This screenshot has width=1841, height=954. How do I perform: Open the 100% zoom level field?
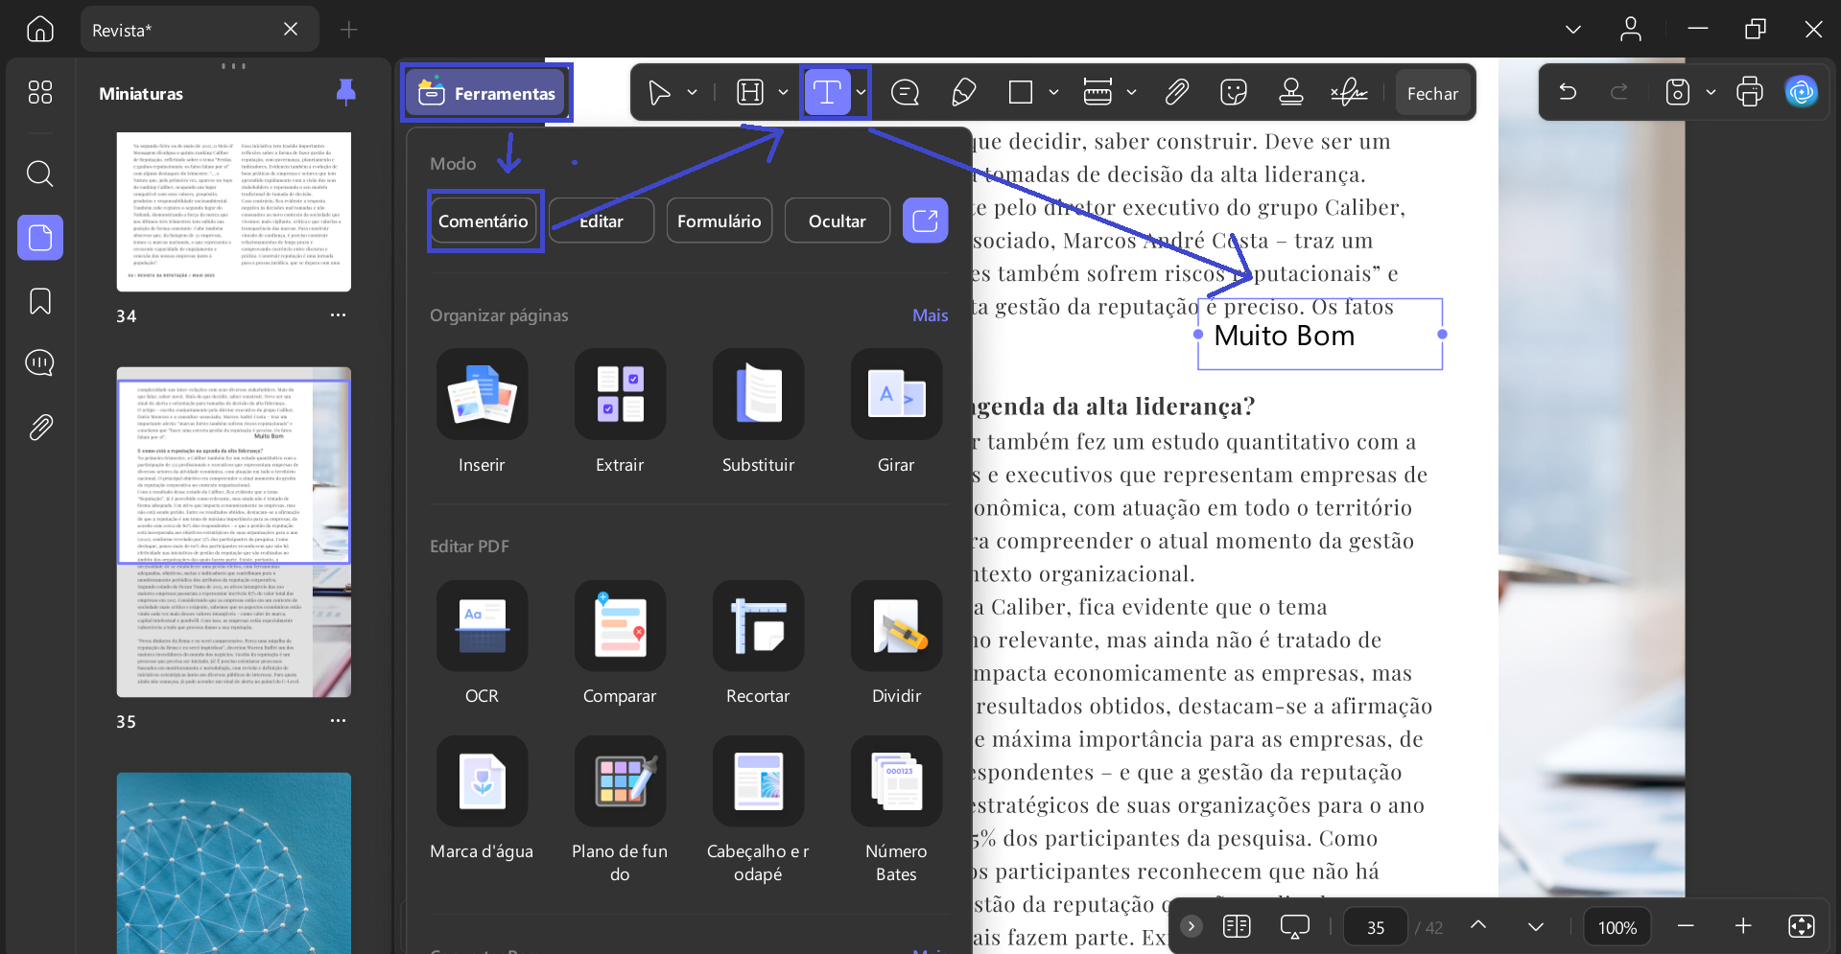(x=1617, y=927)
